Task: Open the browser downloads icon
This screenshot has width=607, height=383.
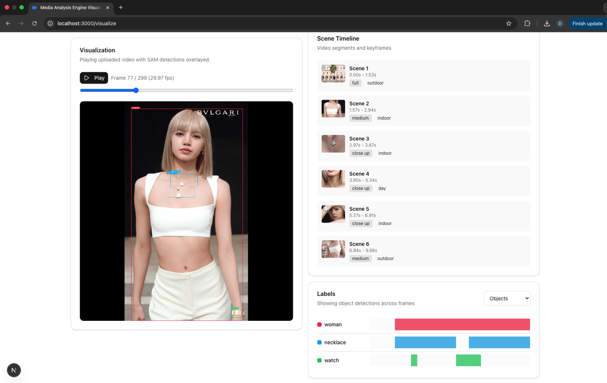Action: point(547,24)
